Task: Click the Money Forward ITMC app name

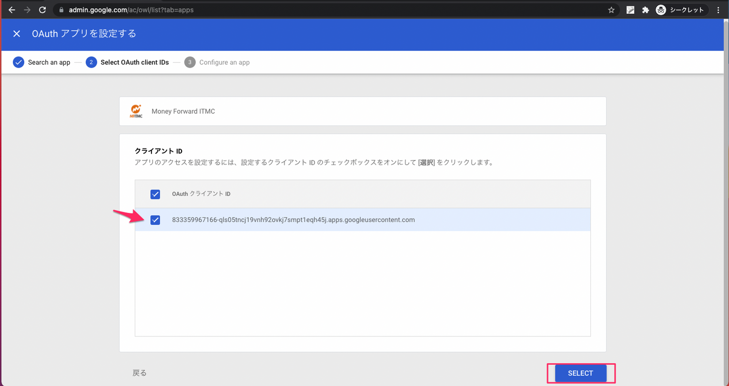Action: coord(183,111)
